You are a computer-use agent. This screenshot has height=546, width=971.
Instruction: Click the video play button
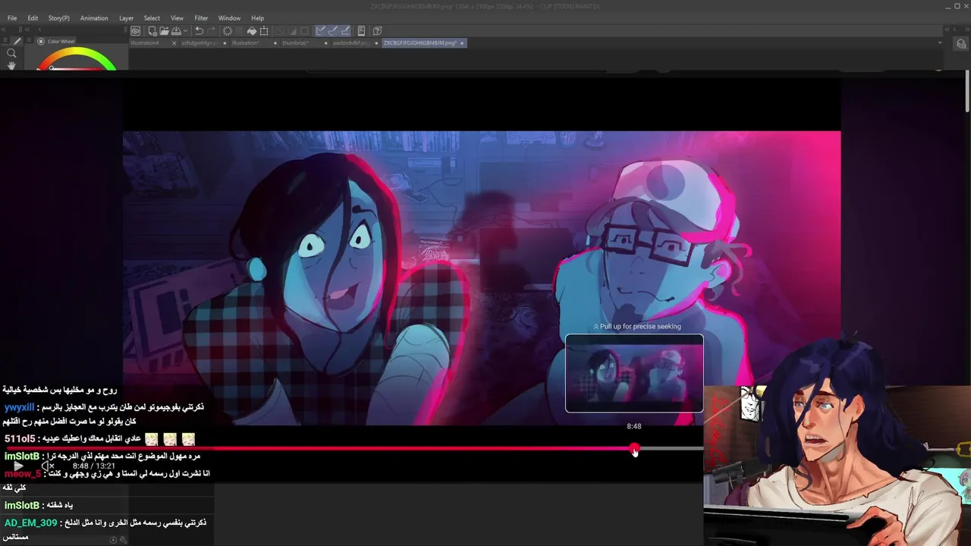pyautogui.click(x=18, y=466)
